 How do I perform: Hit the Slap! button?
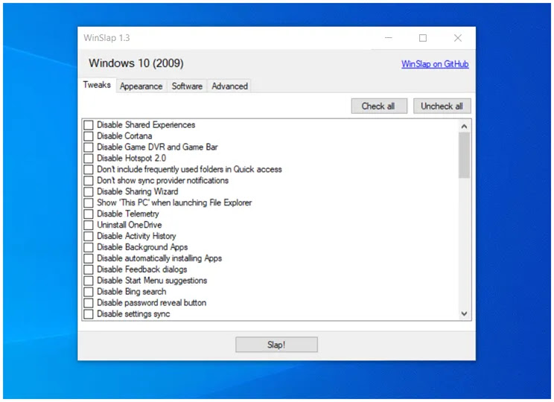[x=277, y=345]
